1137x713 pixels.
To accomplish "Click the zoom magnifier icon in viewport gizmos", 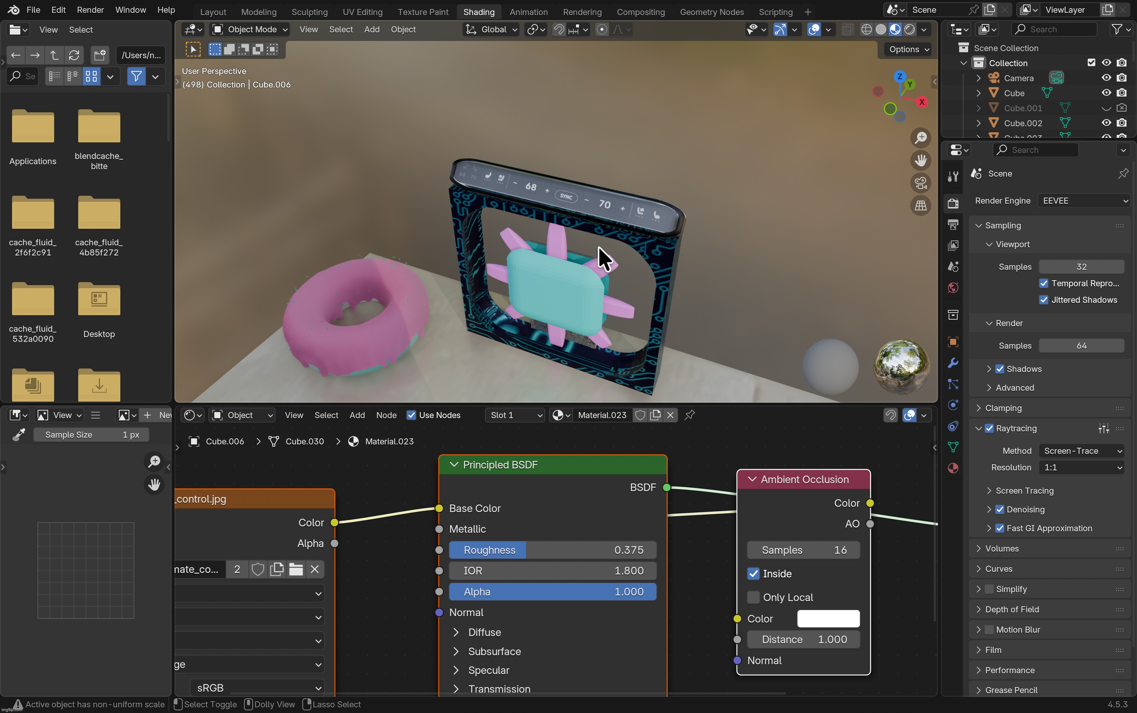I will click(x=921, y=137).
